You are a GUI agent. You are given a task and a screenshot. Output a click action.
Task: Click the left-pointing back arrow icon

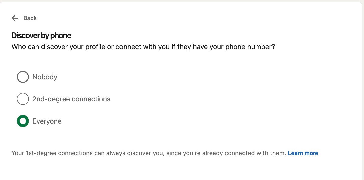[x=15, y=18]
